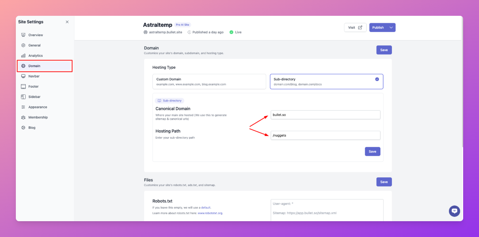The width and height of the screenshot is (479, 237).
Task: Click the external link icon on the Visit button
Action: pyautogui.click(x=360, y=28)
